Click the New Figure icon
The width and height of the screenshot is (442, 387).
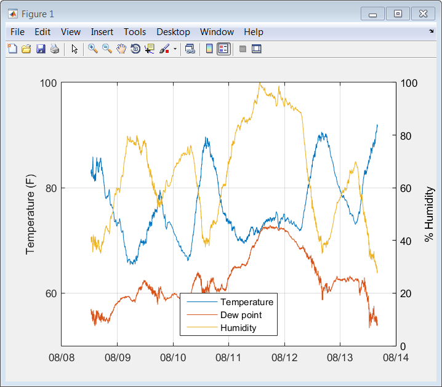click(12, 49)
